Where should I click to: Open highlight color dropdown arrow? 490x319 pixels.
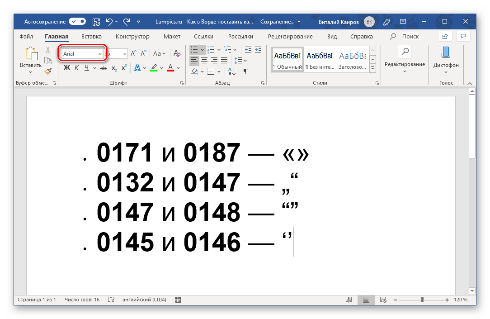click(x=161, y=68)
